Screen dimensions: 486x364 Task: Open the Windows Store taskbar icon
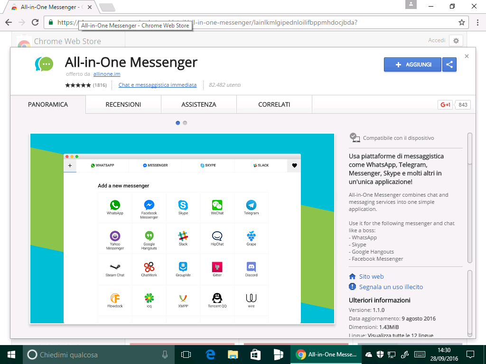point(256,355)
